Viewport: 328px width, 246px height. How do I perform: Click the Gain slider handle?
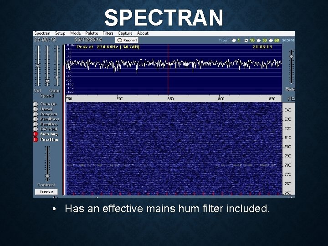[57, 77]
